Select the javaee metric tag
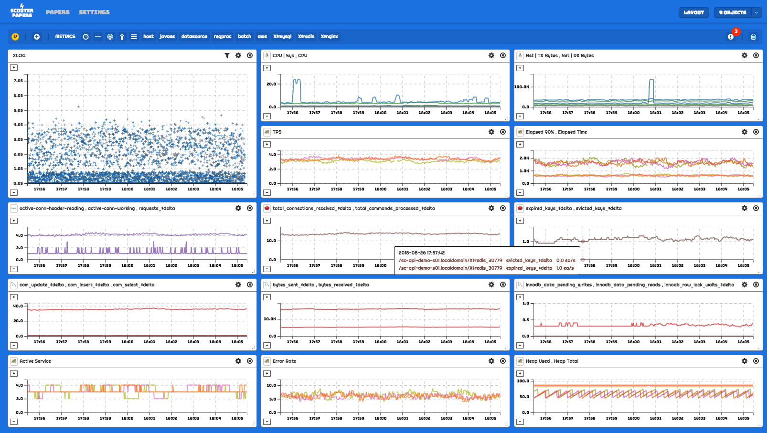Viewport: 767px width, 433px height. [167, 37]
